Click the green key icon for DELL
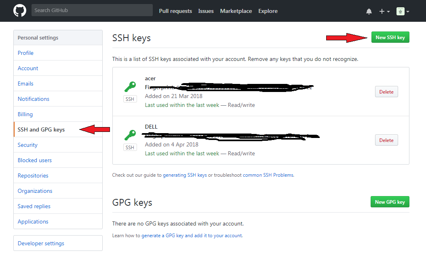 [130, 135]
